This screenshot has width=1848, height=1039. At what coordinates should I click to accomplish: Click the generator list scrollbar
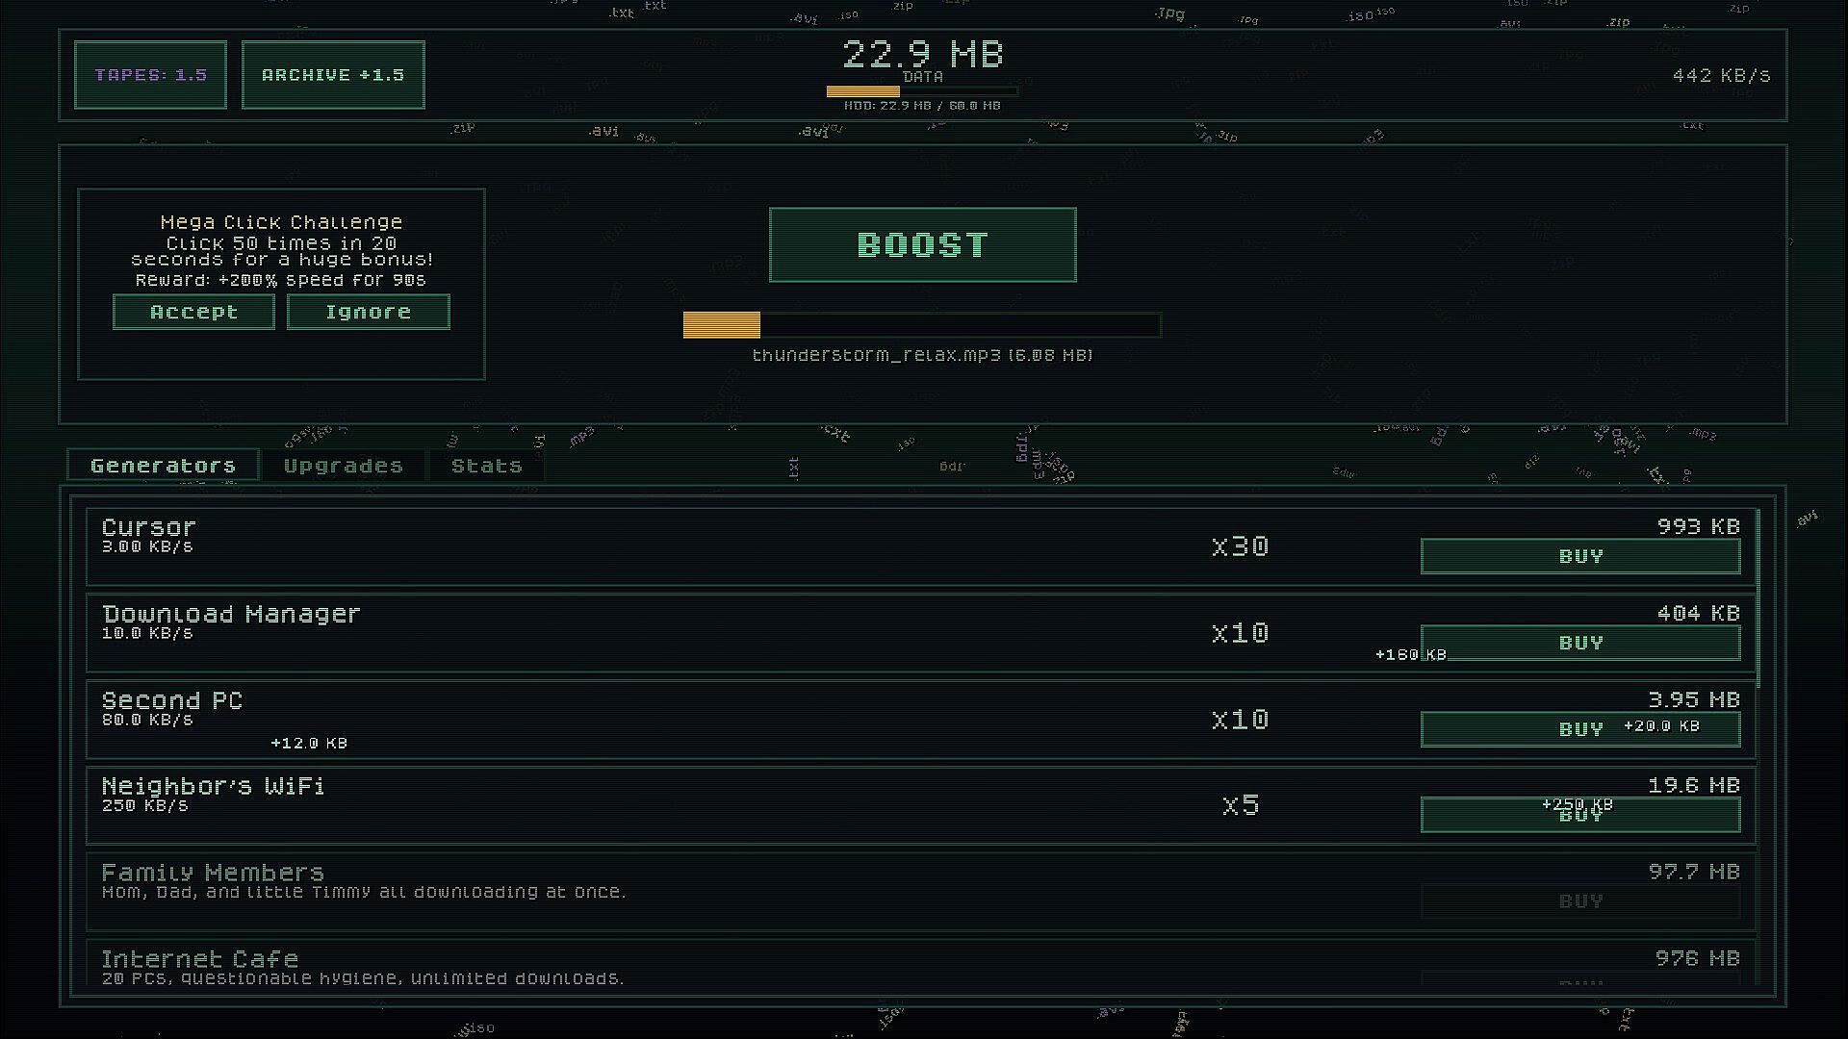click(x=1758, y=596)
